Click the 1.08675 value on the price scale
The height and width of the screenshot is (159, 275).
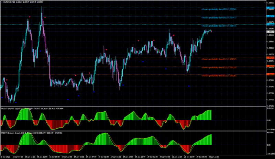point(271,22)
